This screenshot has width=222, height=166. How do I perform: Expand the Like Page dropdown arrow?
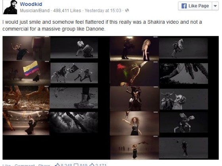pos(215,6)
